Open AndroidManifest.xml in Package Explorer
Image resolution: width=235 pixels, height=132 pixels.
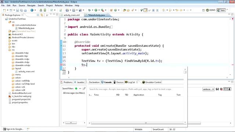[22, 93]
